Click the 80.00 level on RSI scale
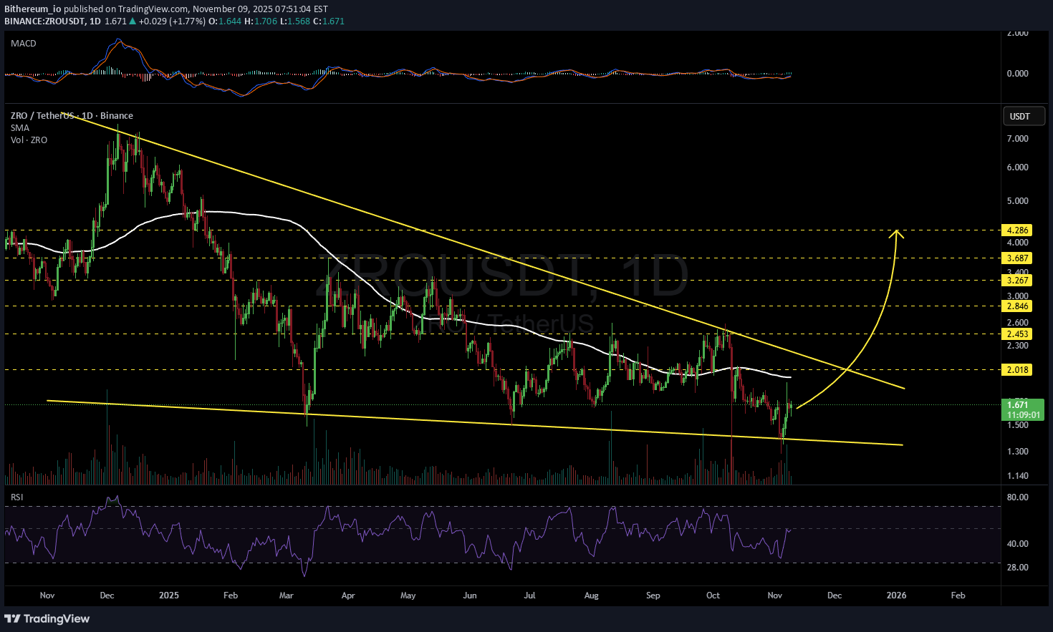 1017,497
